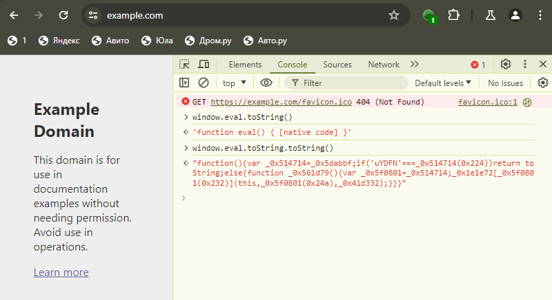Click the inspect element picker icon
Image resolution: width=552 pixels, height=300 pixels.
pos(184,65)
